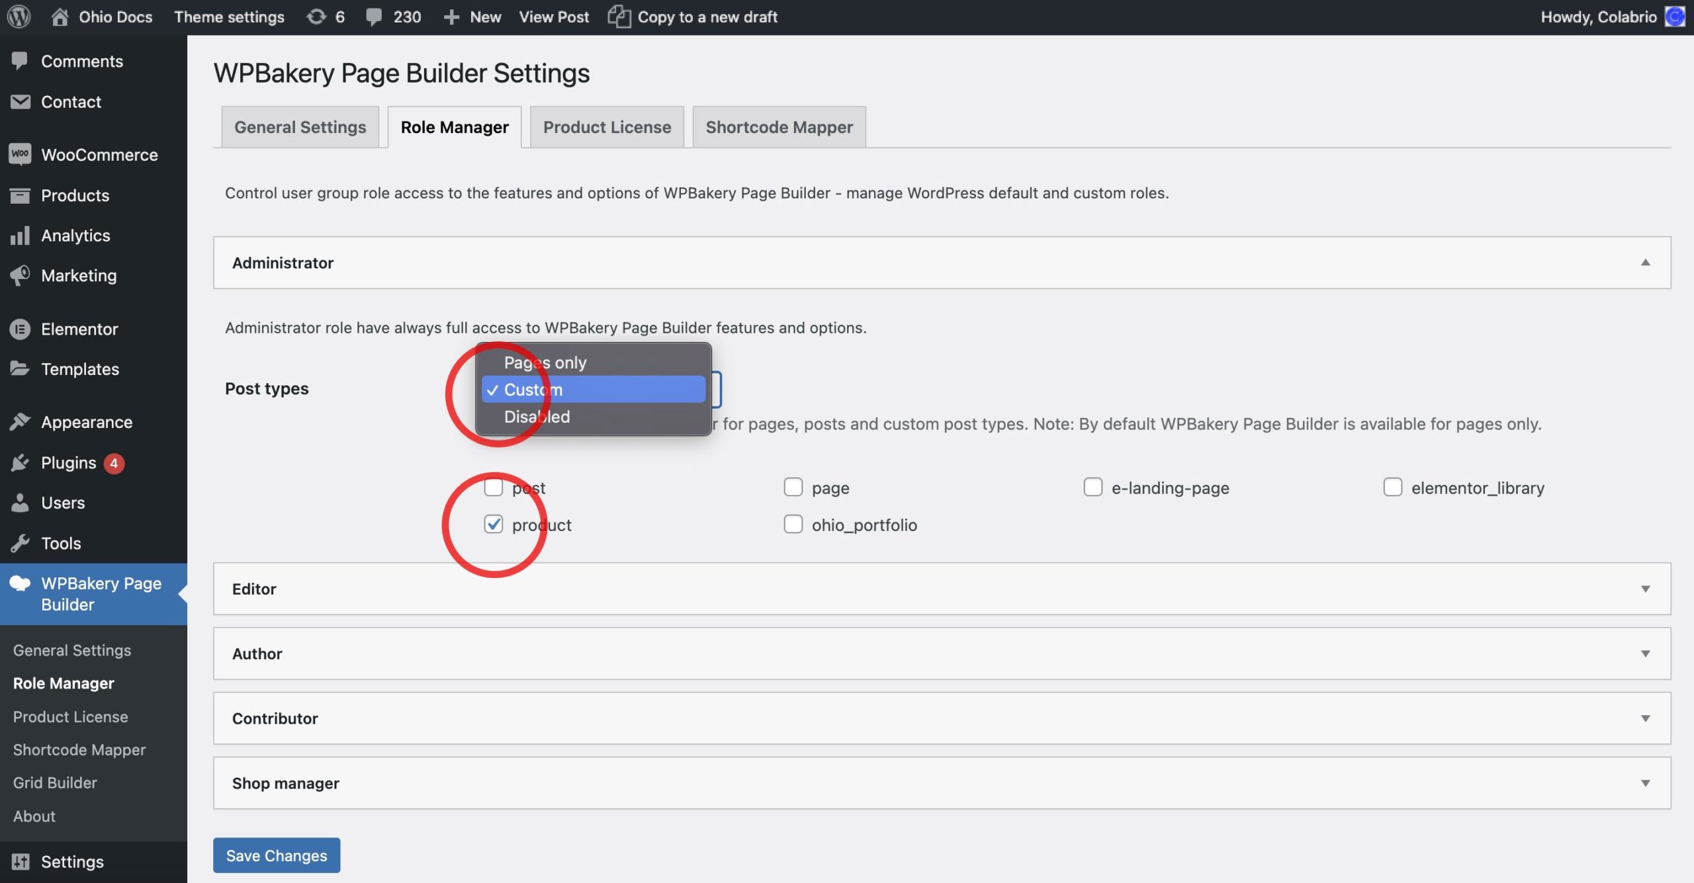The height and width of the screenshot is (883, 1694).
Task: Choose Custom in Post types dropdown
Action: pyautogui.click(x=593, y=389)
